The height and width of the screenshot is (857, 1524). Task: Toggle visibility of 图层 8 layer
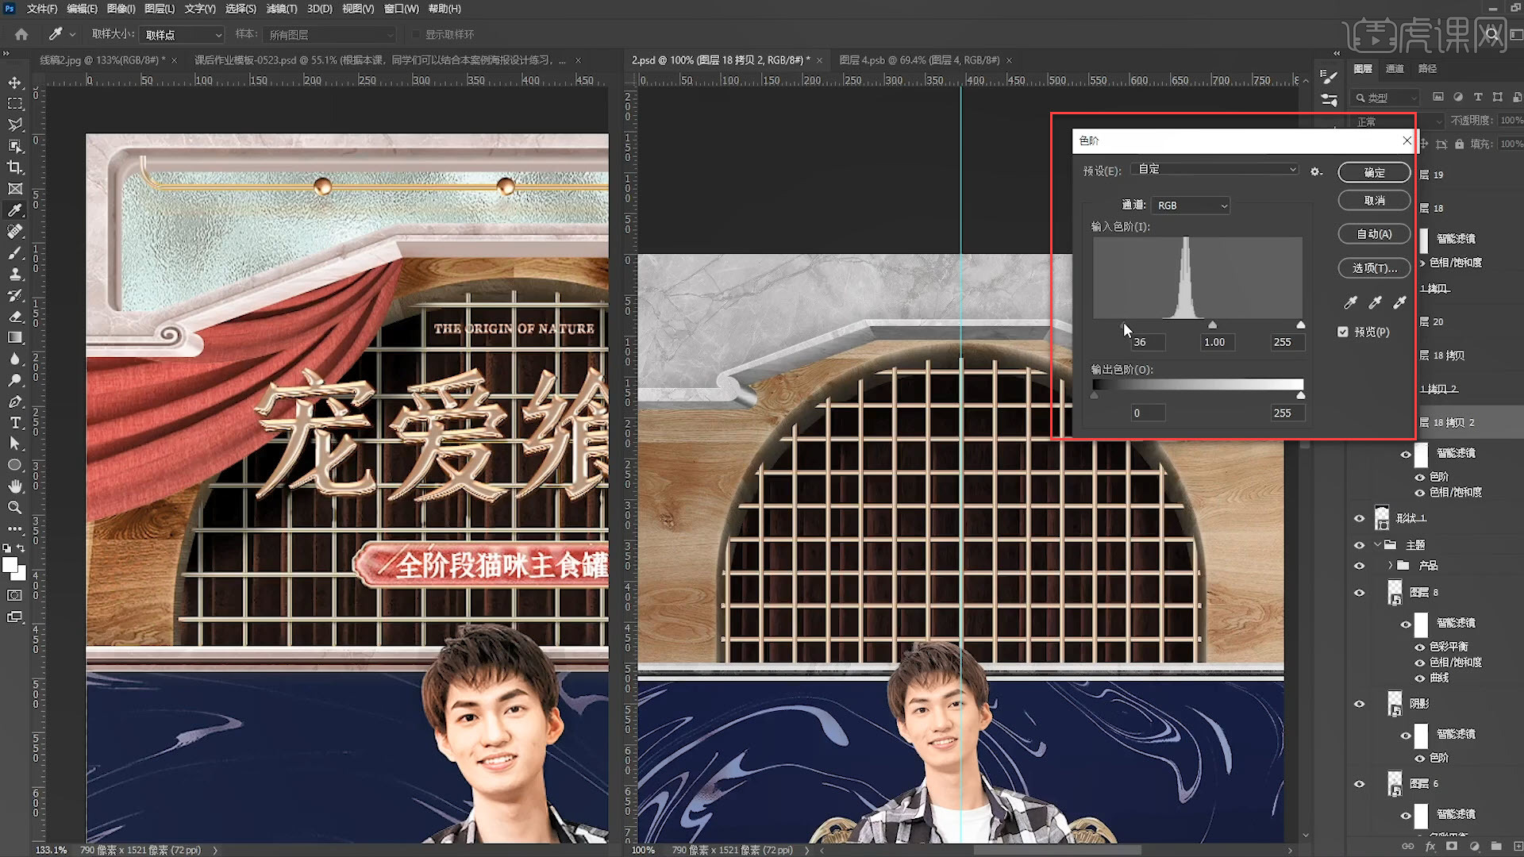(1359, 593)
